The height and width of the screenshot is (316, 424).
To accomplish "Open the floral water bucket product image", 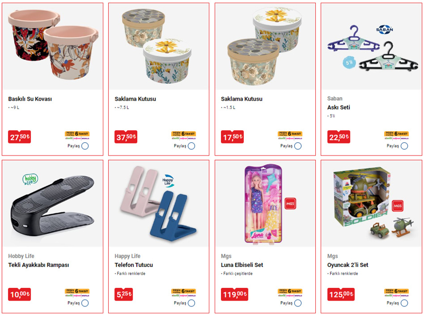I will (52, 45).
